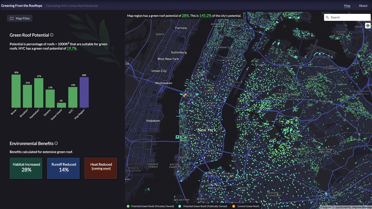The height and width of the screenshot is (209, 372).
Task: Click the Privately Owned green legend dot
Action: [128, 206]
